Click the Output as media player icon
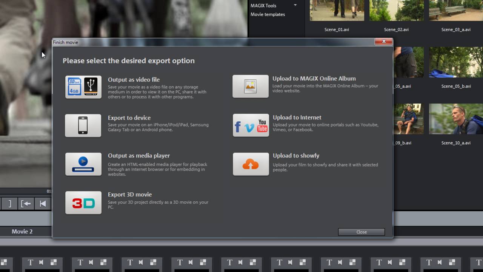The width and height of the screenshot is (483, 272). click(83, 164)
